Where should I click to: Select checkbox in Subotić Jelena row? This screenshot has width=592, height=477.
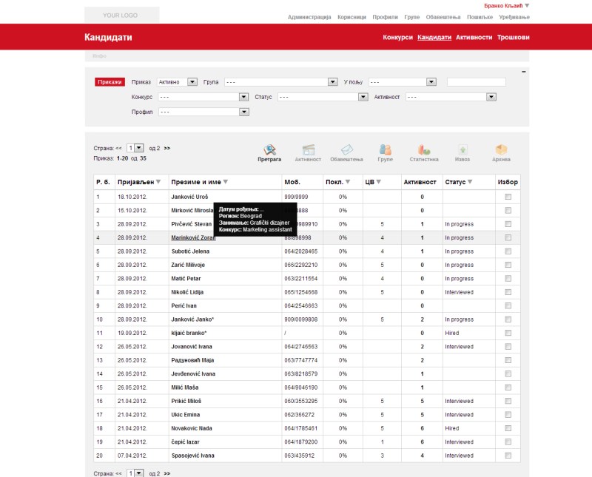pyautogui.click(x=508, y=251)
